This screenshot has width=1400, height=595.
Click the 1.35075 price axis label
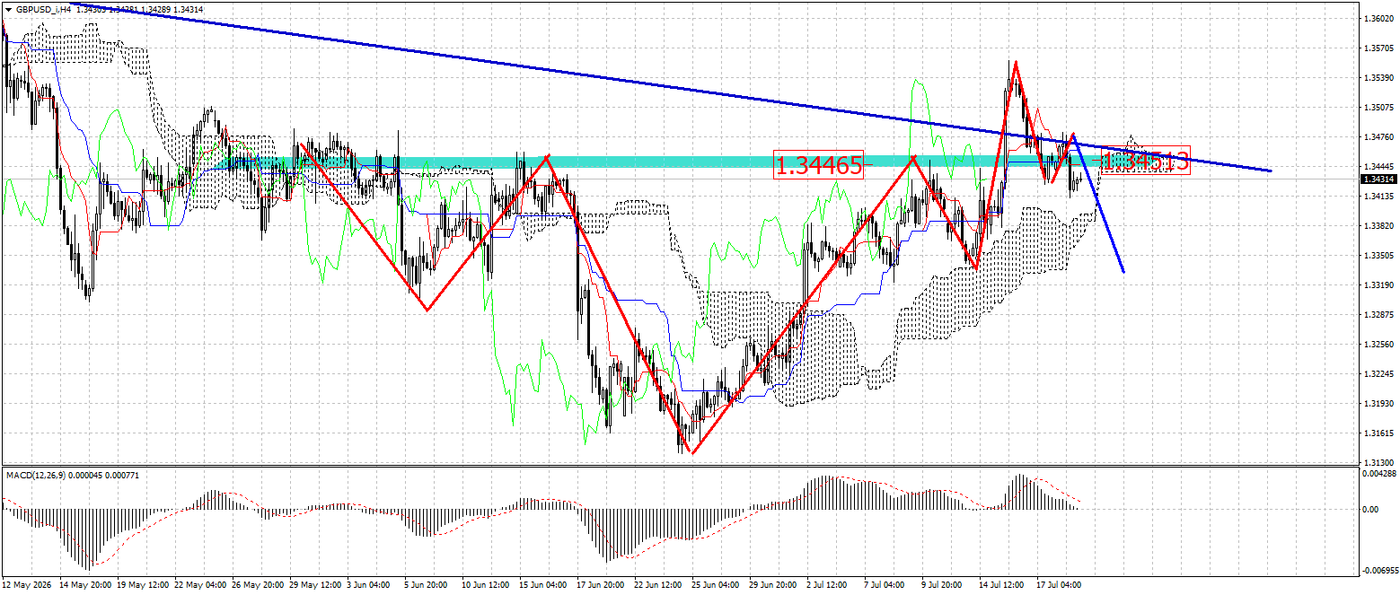click(x=1378, y=108)
